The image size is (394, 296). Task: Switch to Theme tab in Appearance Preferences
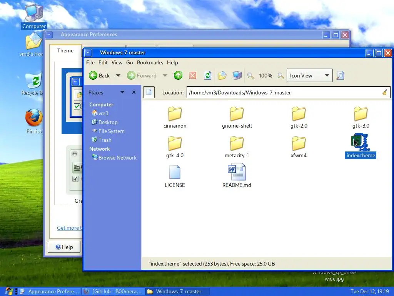coord(65,50)
